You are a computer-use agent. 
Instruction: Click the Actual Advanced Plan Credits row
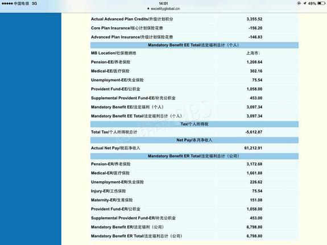(x=194, y=19)
